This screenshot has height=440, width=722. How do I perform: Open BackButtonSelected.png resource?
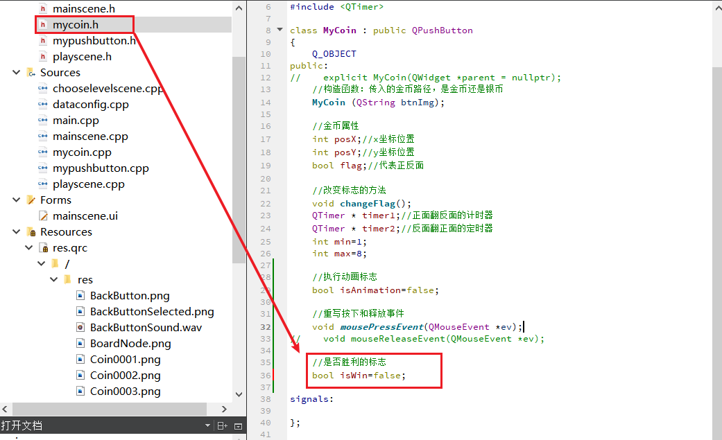click(152, 312)
